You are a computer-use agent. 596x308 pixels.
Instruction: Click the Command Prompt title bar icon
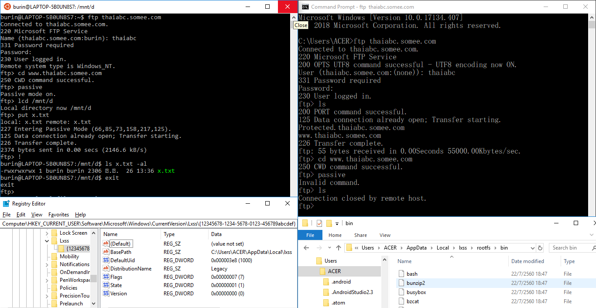click(306, 7)
